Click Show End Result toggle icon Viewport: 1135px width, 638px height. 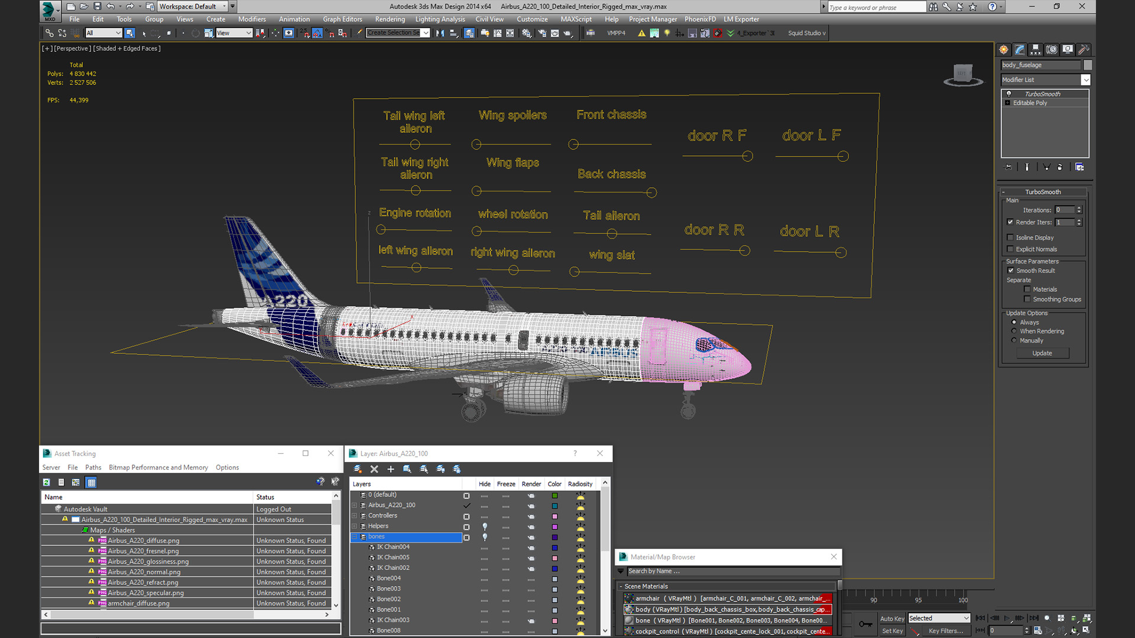point(1027,167)
